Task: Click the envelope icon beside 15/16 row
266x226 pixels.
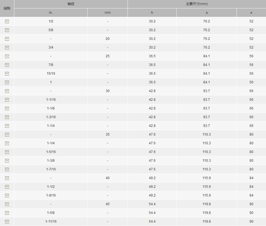Action: click(x=7, y=74)
